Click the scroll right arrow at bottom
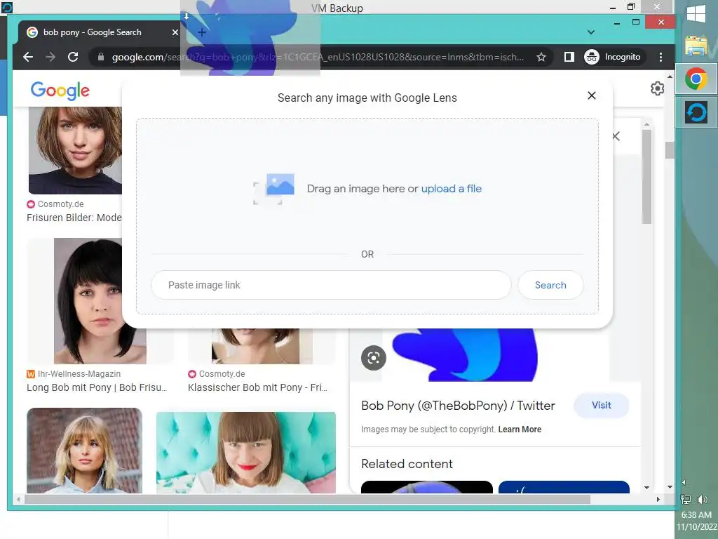Viewport: 718px width, 539px height. (x=658, y=499)
